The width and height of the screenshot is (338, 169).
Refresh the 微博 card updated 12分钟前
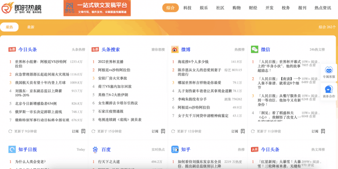click(x=173, y=131)
